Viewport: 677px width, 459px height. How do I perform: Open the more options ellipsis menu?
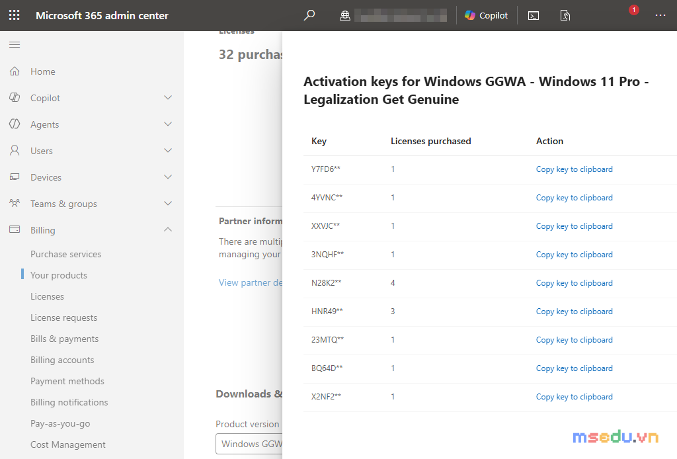(x=660, y=15)
